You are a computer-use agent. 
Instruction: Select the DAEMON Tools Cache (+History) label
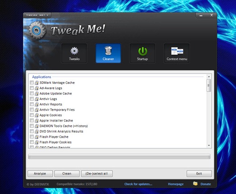pos(64,126)
